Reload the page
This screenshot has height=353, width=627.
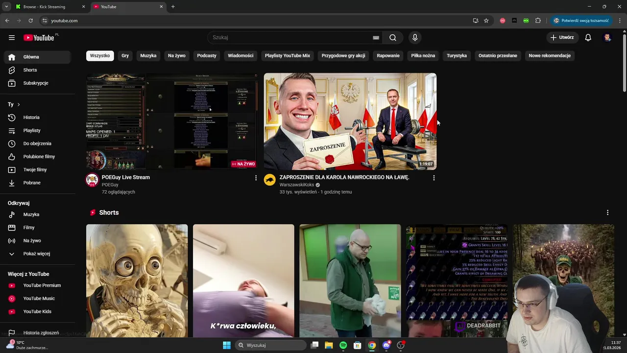click(30, 21)
